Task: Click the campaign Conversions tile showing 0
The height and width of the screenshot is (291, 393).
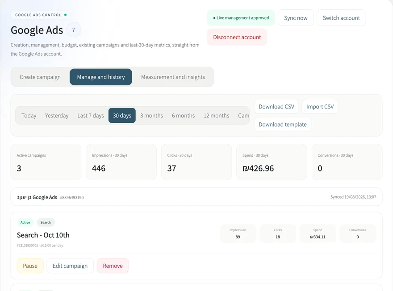Action: pyautogui.click(x=358, y=234)
